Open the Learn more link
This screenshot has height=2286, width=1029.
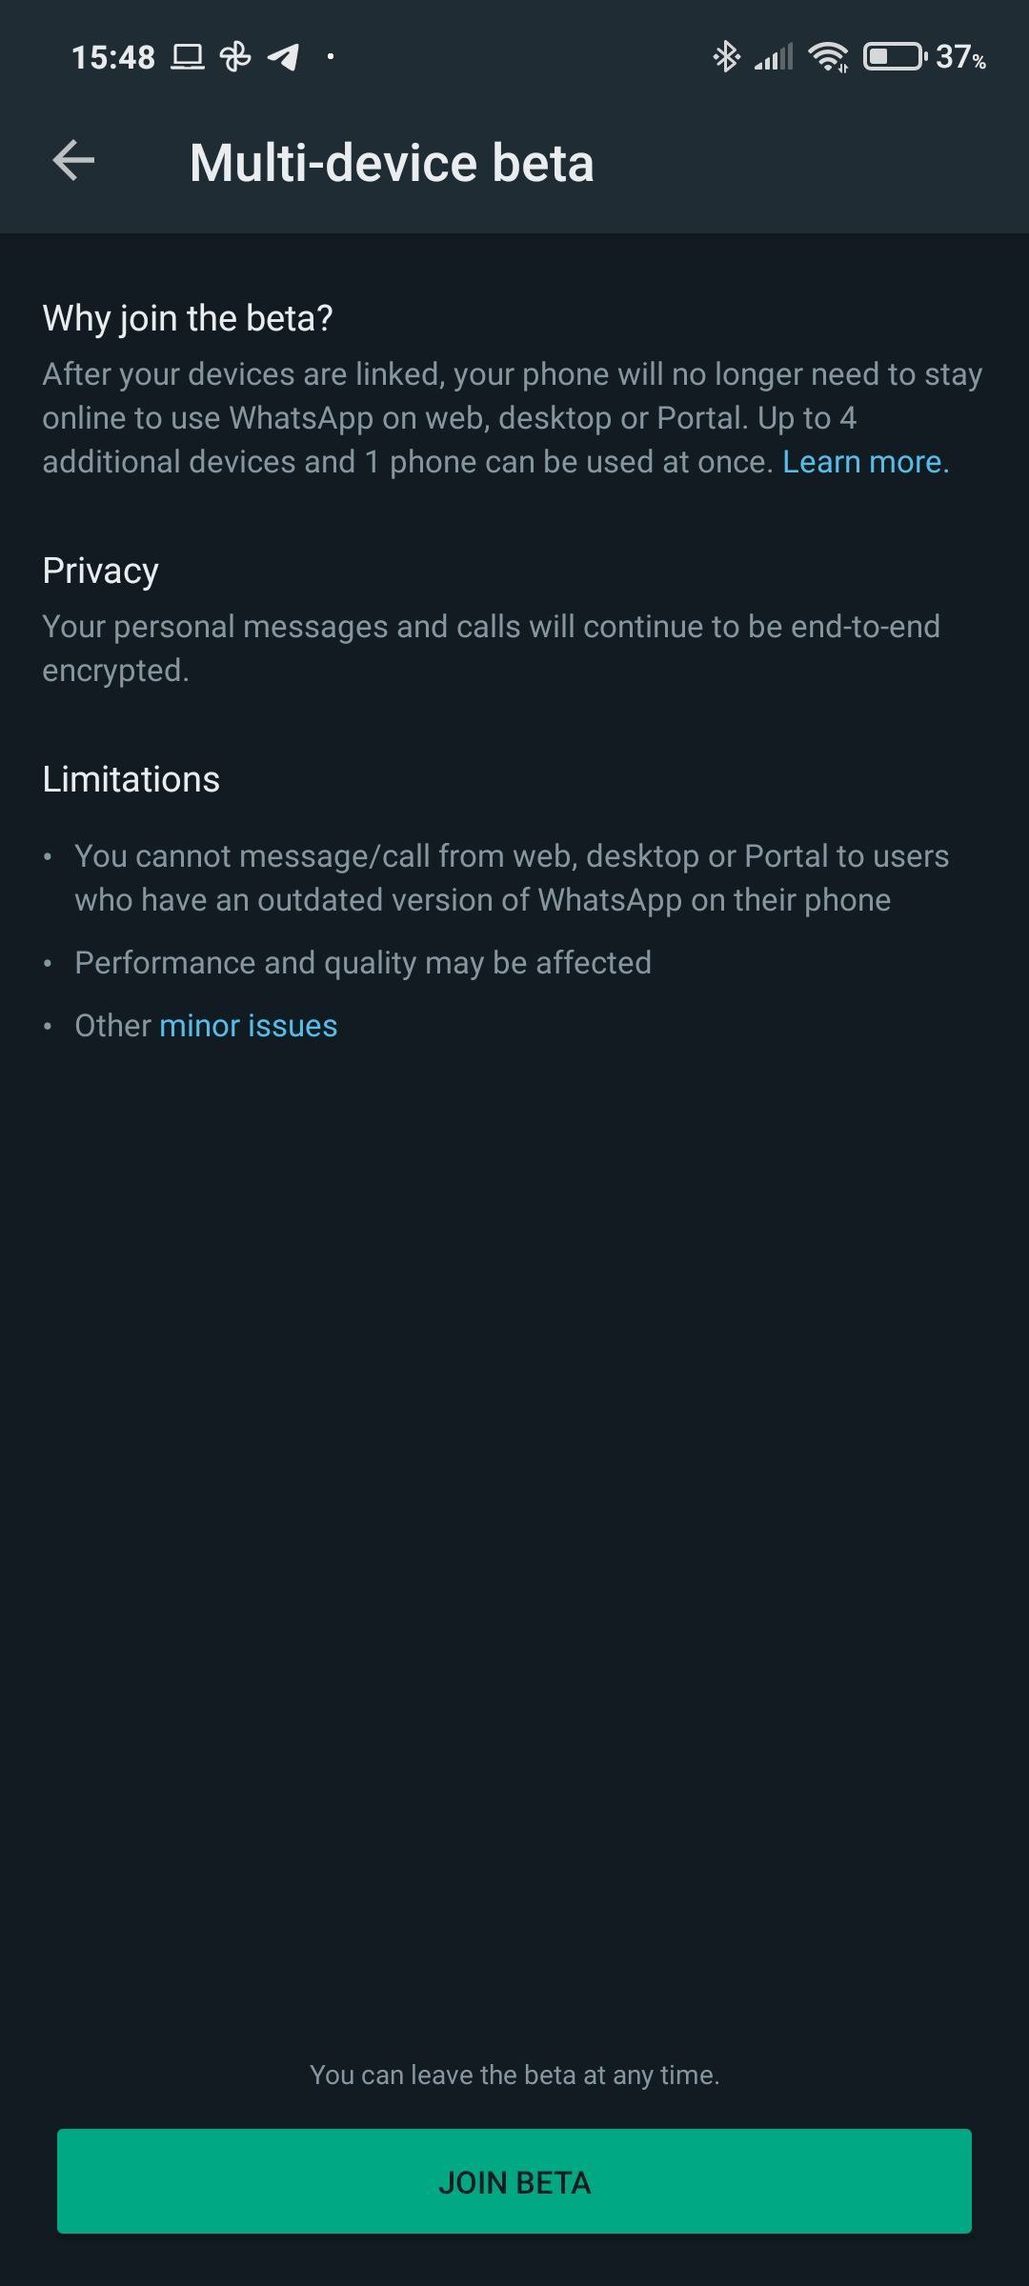tap(865, 462)
